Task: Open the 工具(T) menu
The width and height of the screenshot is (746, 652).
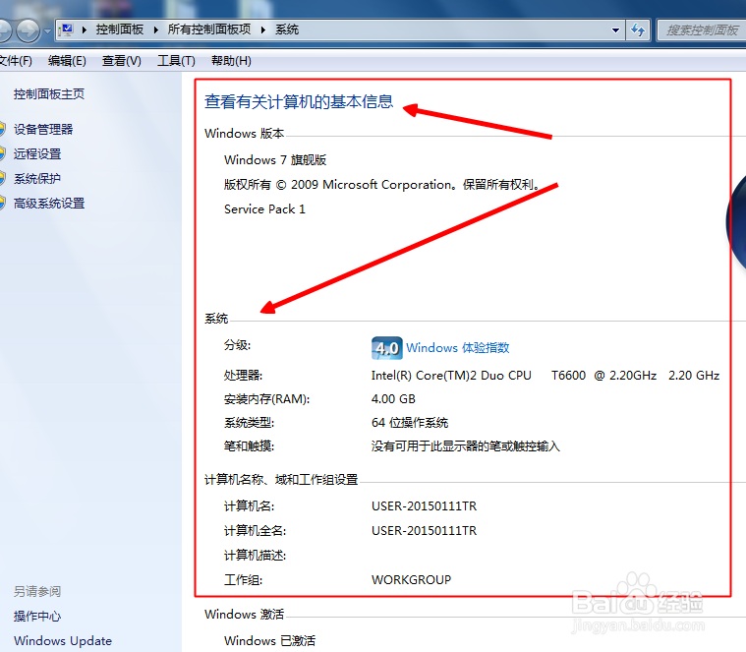Action: point(176,61)
